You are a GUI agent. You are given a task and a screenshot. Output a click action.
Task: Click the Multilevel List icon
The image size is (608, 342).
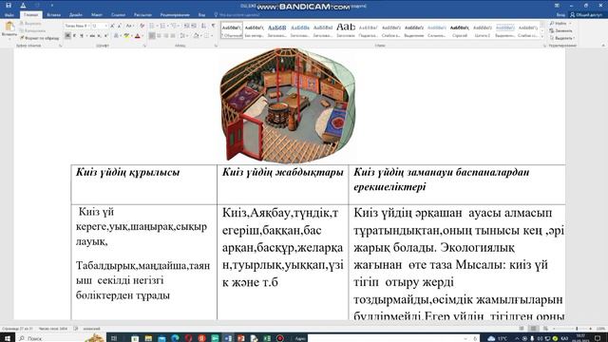coord(174,26)
